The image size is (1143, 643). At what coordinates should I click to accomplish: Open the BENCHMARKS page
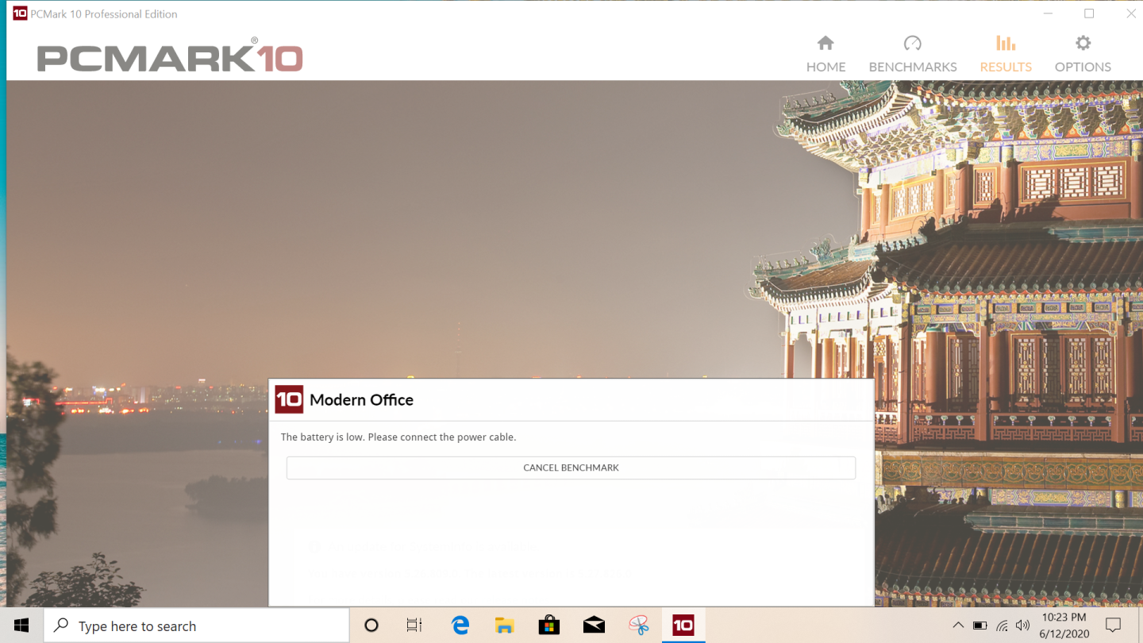[x=912, y=54]
